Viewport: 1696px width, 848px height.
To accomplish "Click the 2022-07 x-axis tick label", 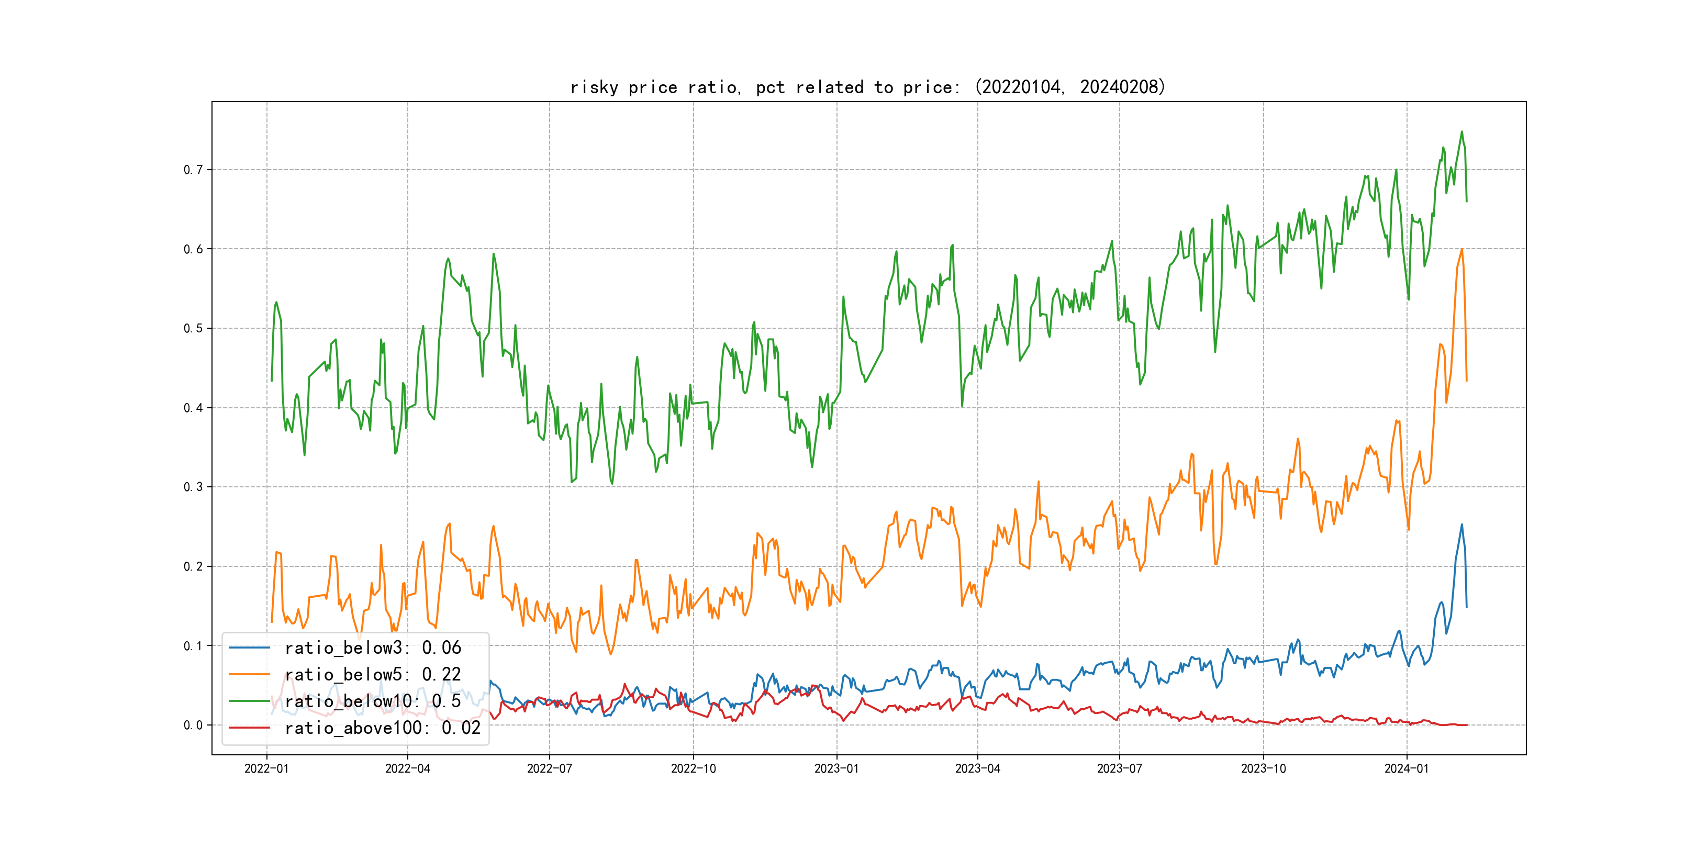I will 549,768.
